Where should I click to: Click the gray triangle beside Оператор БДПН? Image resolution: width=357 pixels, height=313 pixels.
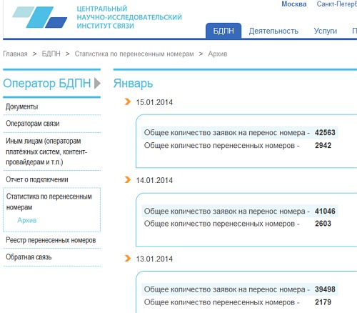click(97, 83)
